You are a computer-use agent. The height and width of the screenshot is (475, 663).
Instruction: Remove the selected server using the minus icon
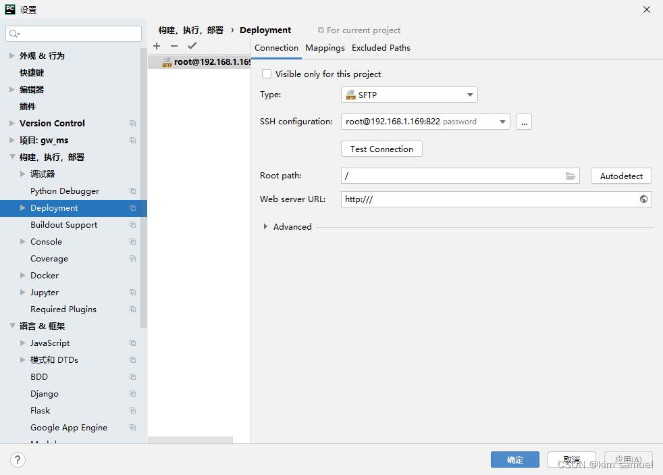[x=174, y=46]
